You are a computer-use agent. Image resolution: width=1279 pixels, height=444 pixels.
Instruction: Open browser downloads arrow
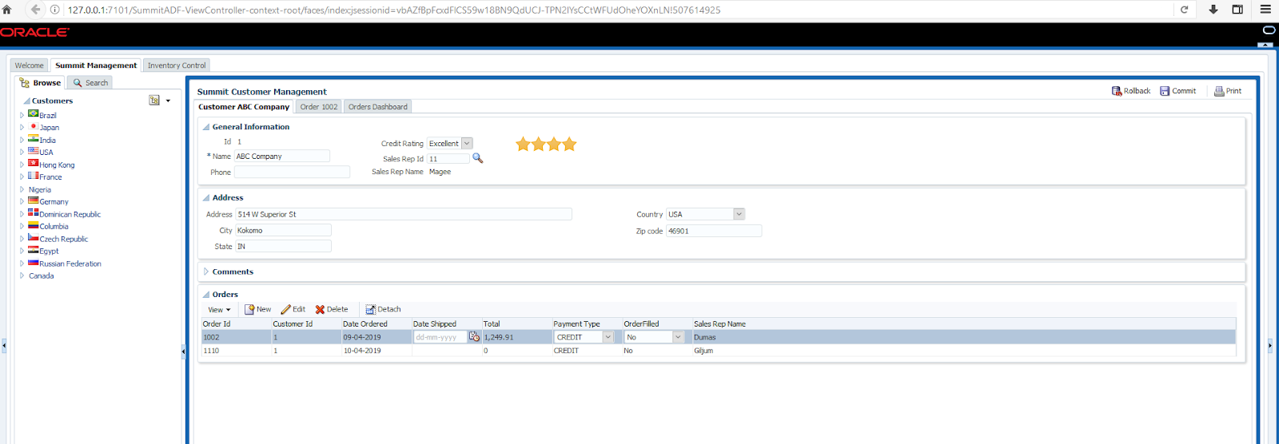point(1213,10)
